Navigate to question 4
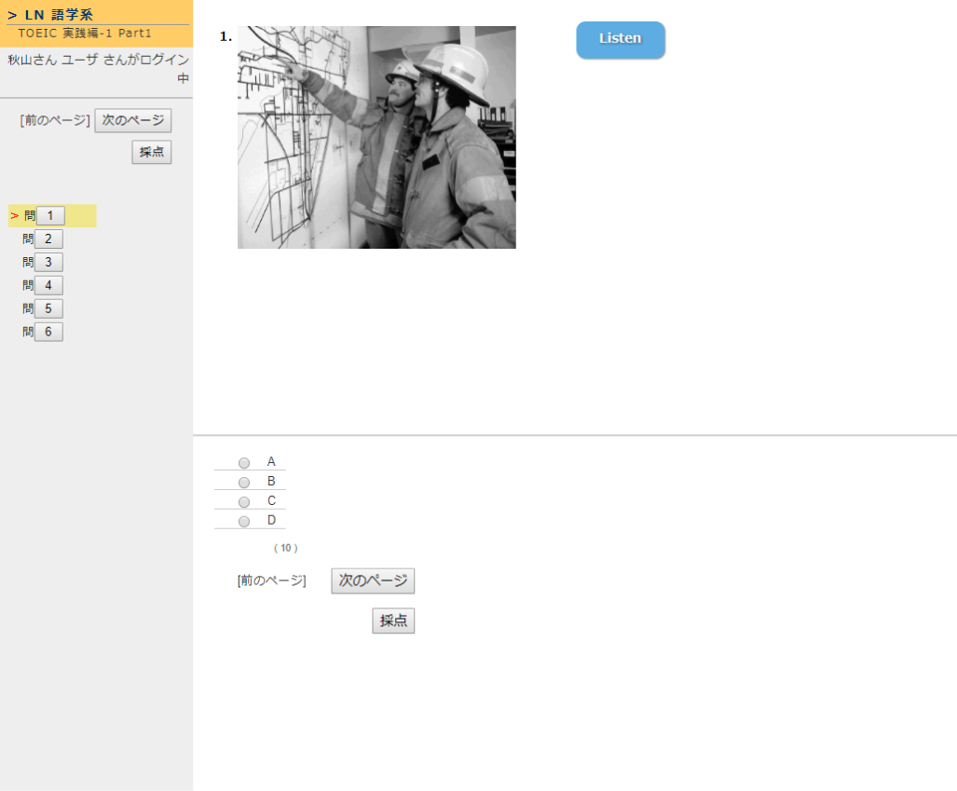957x791 pixels. point(48,286)
